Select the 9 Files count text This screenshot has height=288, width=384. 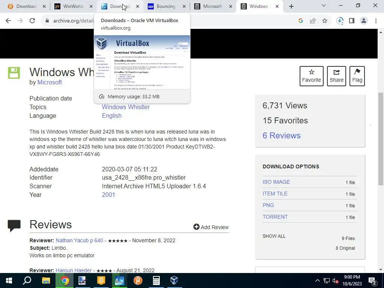[348, 238]
